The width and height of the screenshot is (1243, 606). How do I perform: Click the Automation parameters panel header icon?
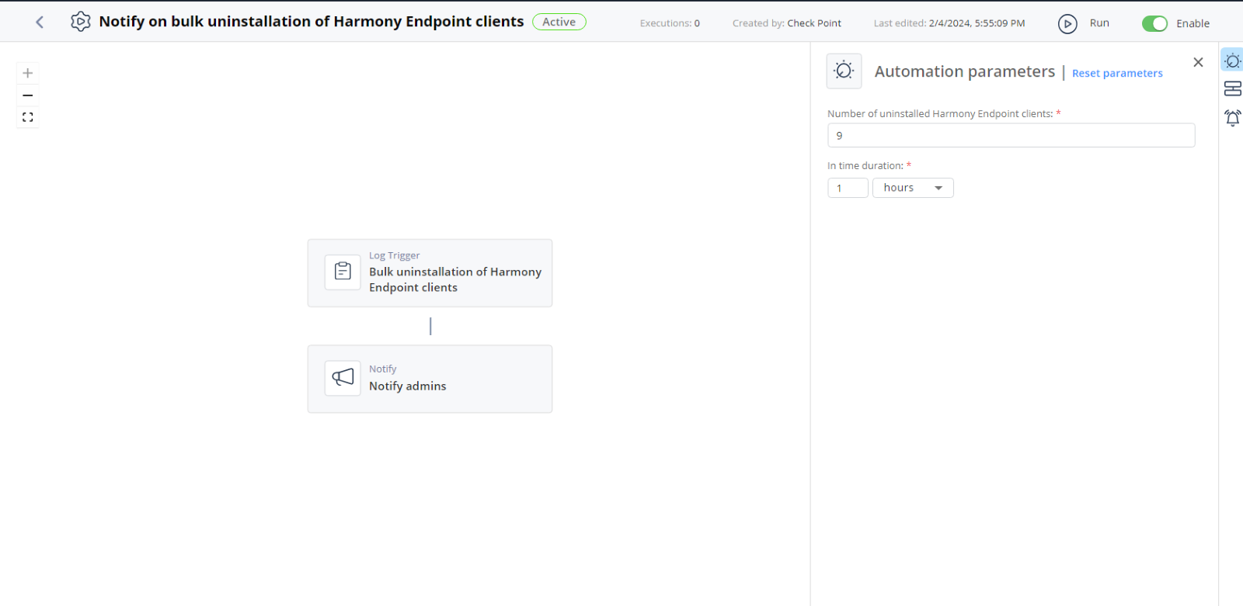(844, 71)
